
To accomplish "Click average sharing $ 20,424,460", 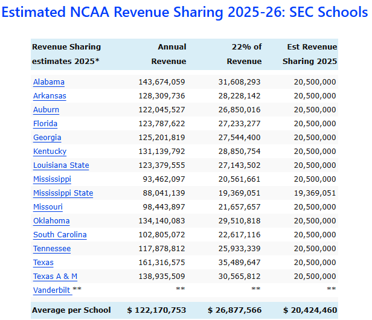I will click(x=310, y=310).
